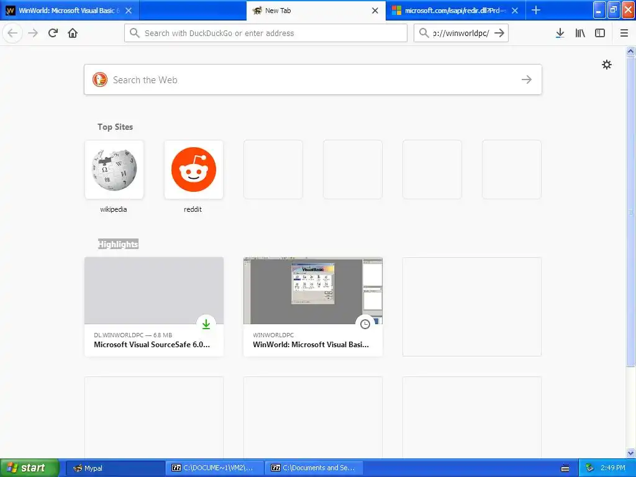The width and height of the screenshot is (636, 477).
Task: Click the system tray network icon
Action: (x=589, y=468)
